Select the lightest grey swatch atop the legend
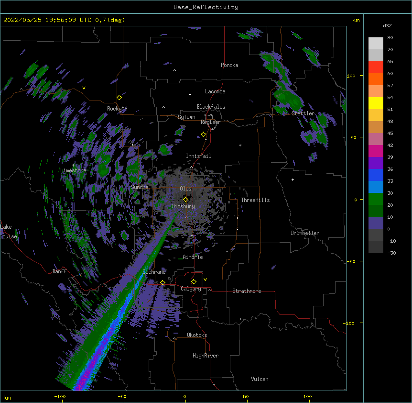 click(376, 43)
